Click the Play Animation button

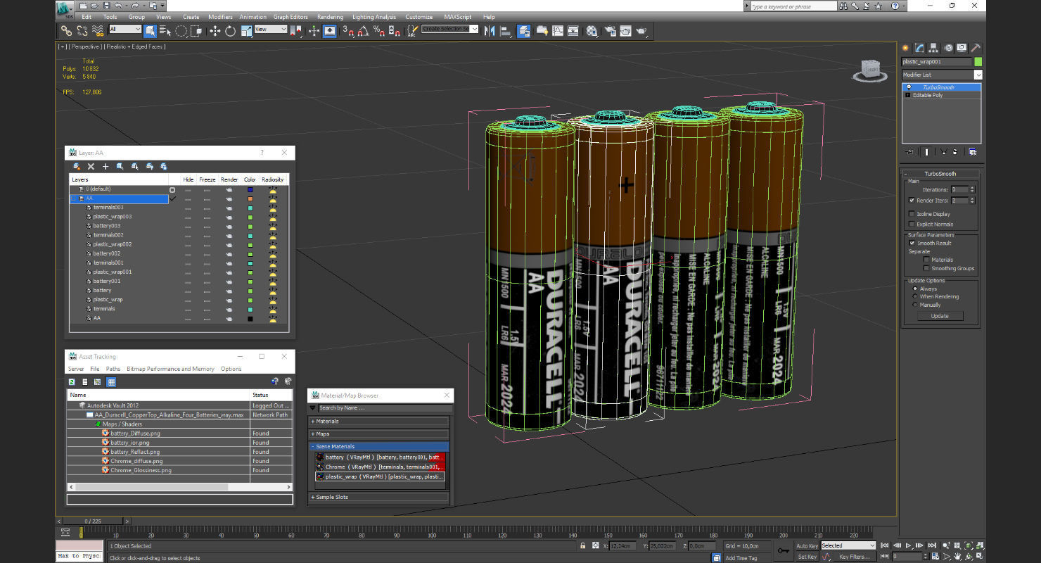909,545
